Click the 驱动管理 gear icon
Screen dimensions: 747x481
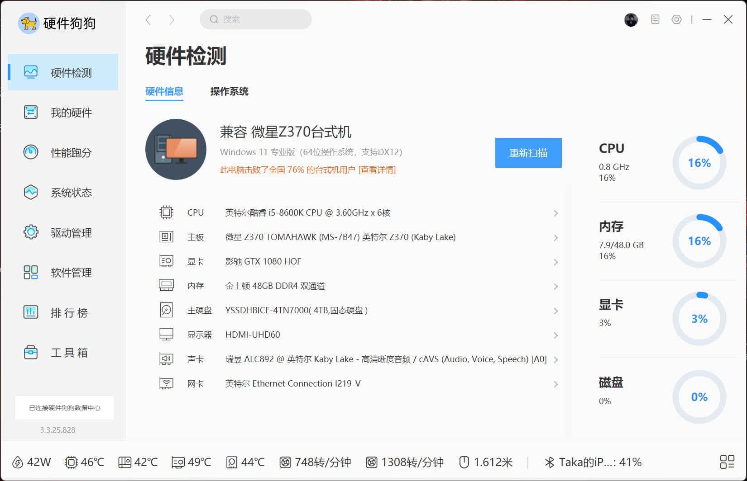pos(31,232)
